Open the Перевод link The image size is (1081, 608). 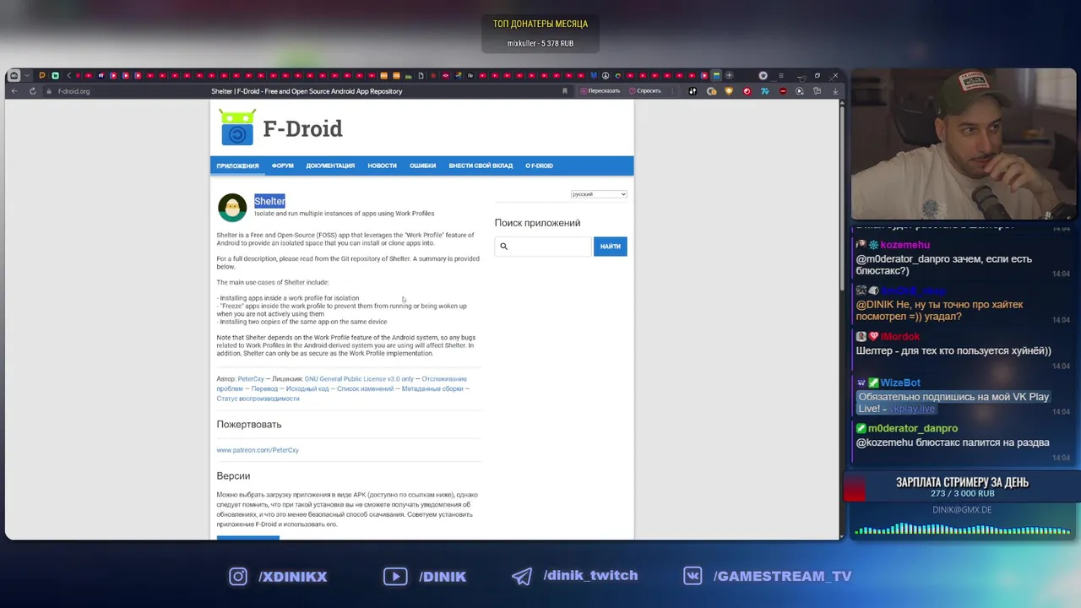tap(264, 388)
